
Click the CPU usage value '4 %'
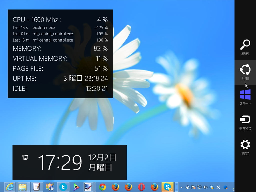click(x=102, y=20)
